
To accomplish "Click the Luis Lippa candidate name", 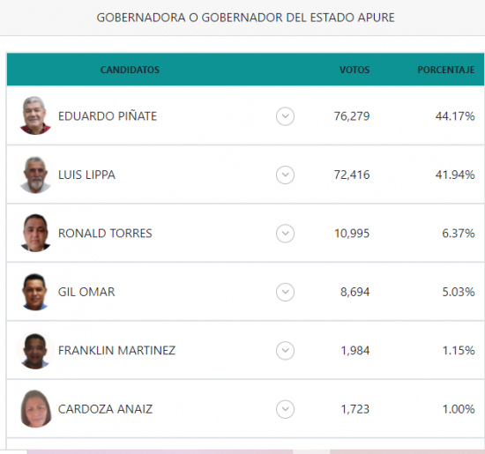I will click(x=87, y=175).
